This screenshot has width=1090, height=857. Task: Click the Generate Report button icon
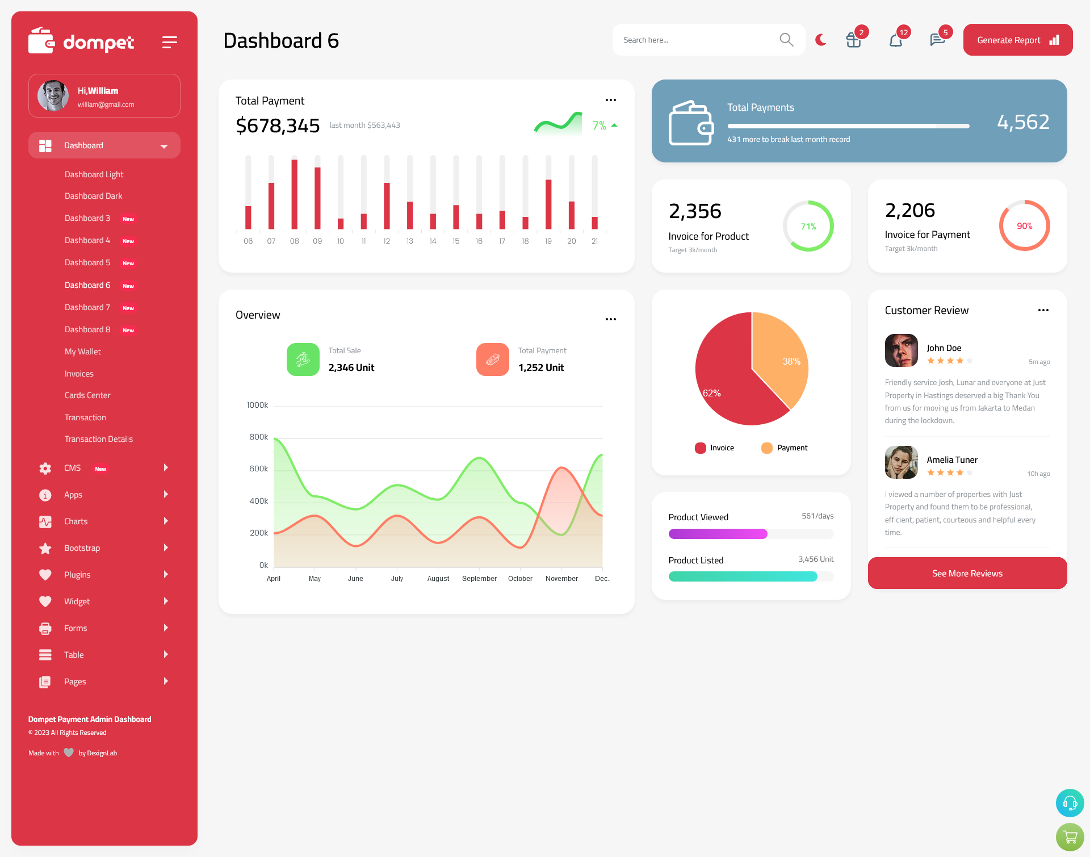tap(1054, 40)
